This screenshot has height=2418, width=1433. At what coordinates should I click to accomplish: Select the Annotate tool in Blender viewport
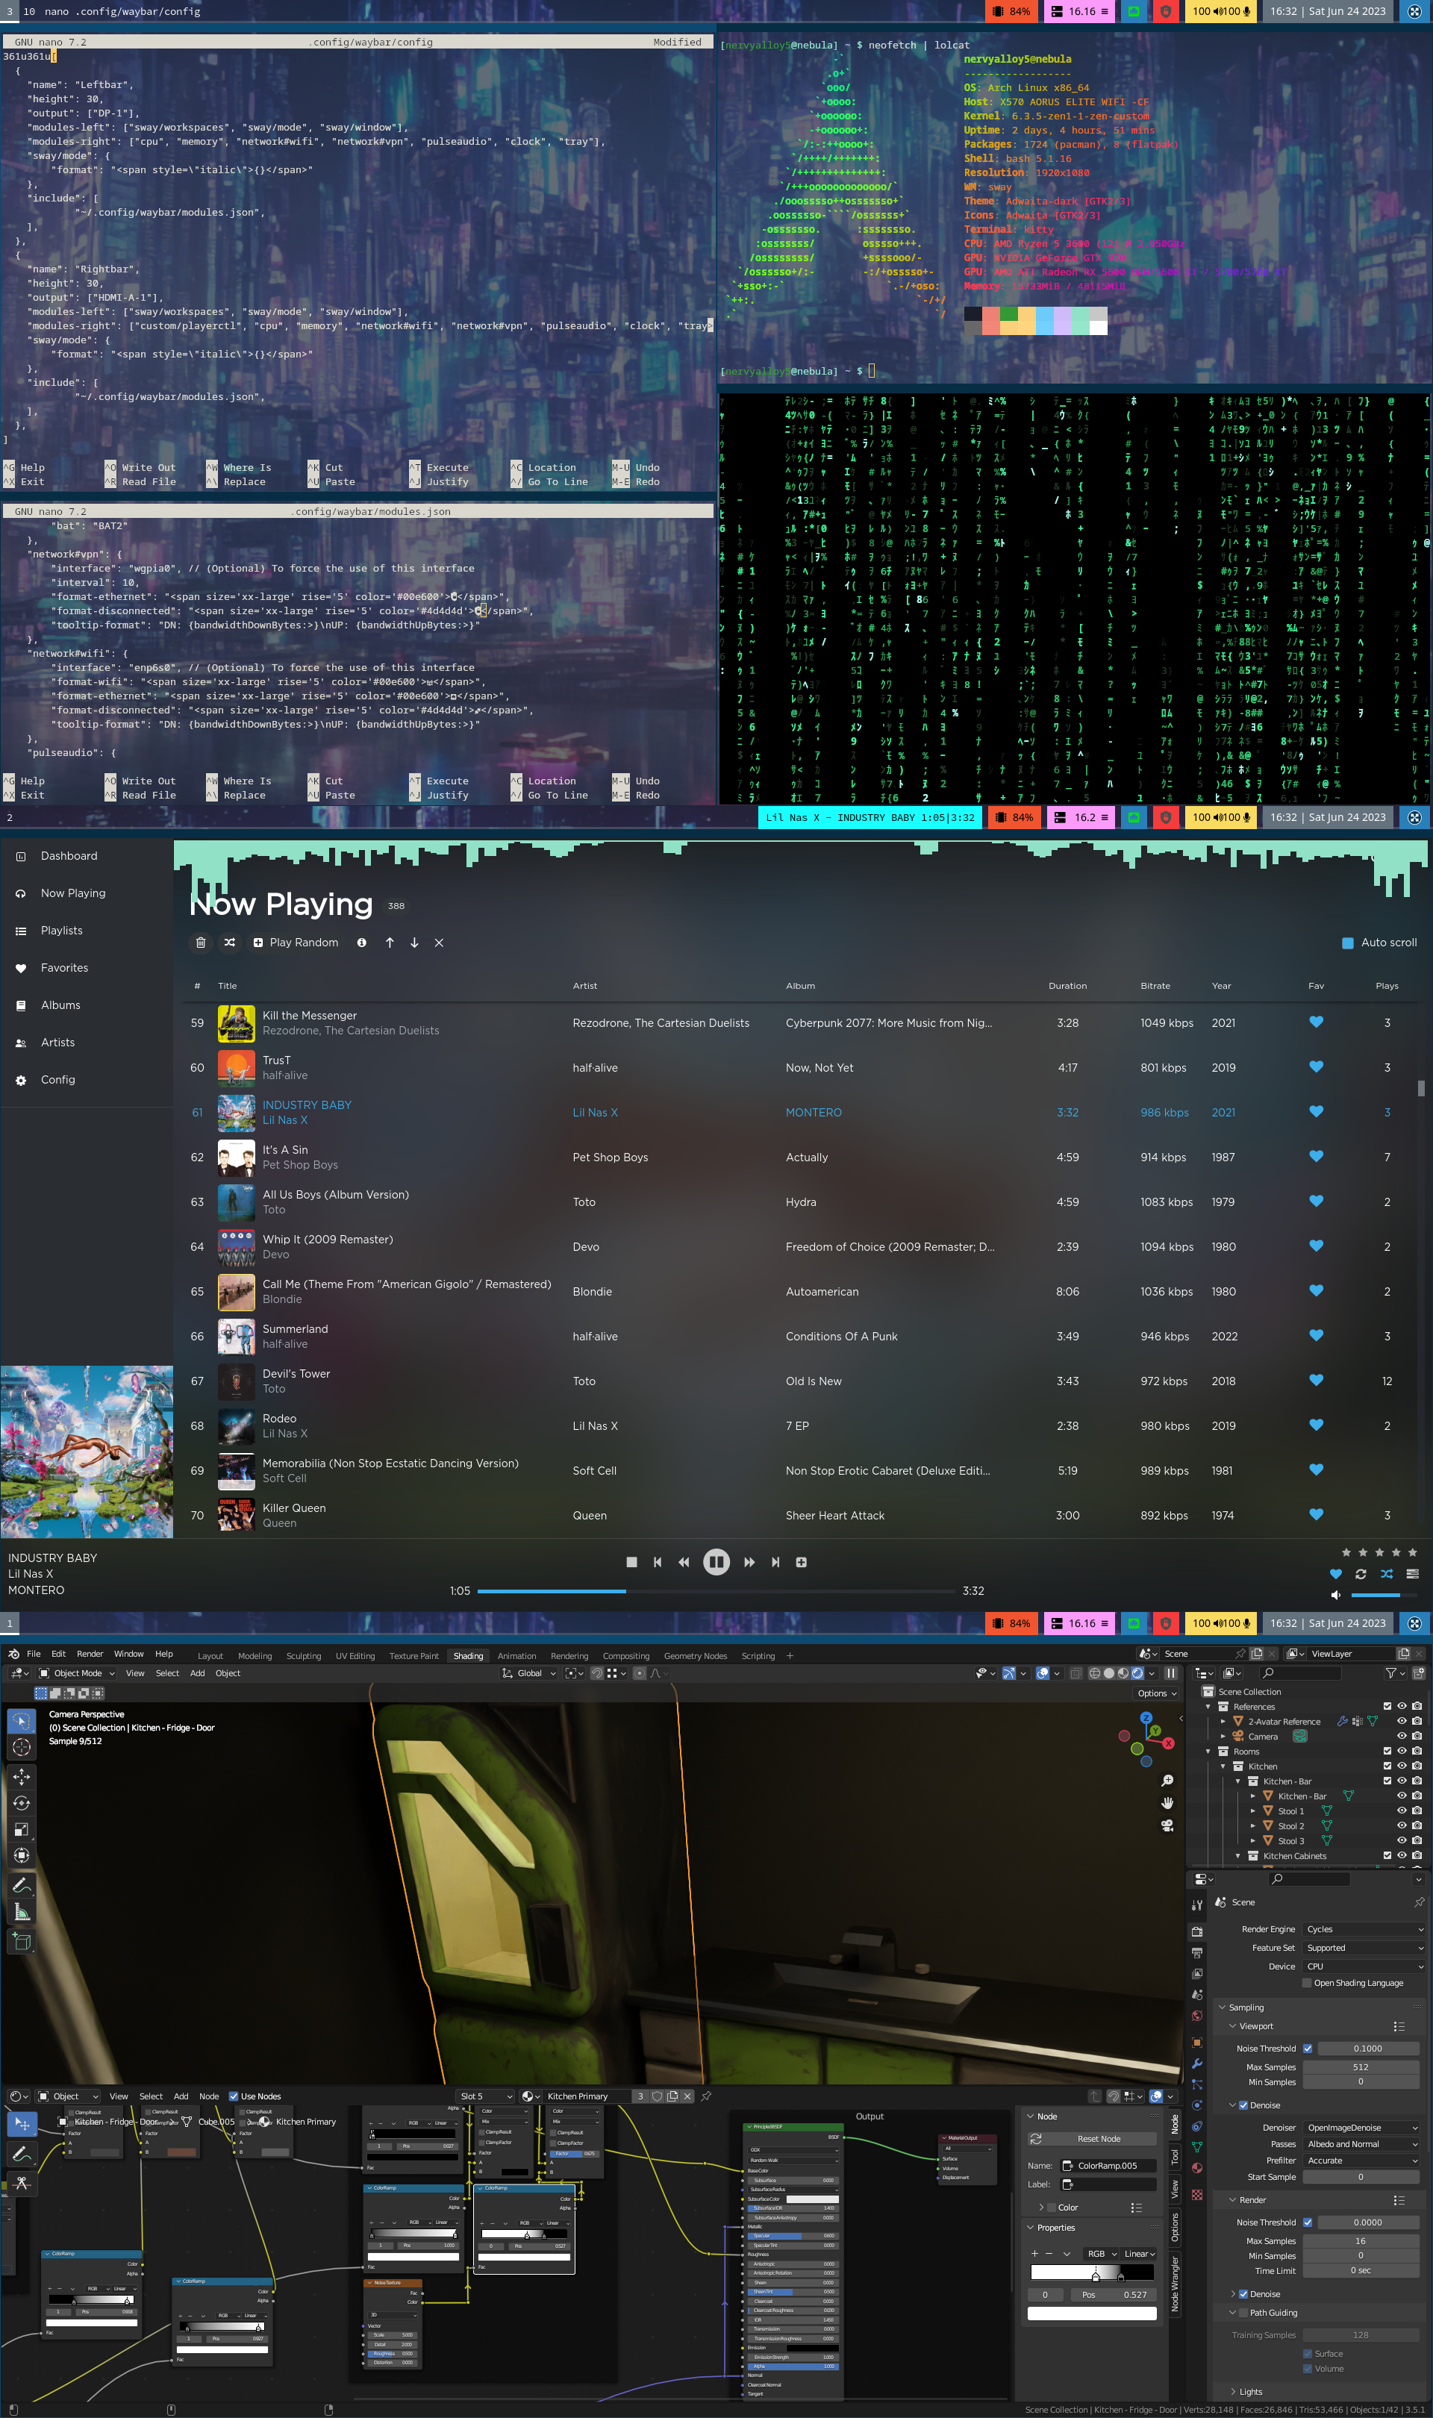coord(21,1885)
